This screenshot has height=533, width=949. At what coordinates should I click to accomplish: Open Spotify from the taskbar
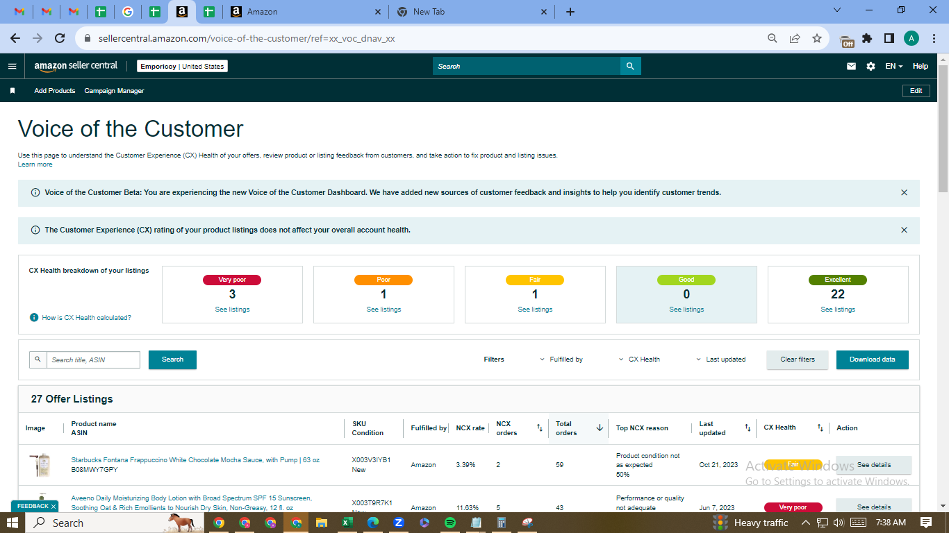tap(450, 523)
